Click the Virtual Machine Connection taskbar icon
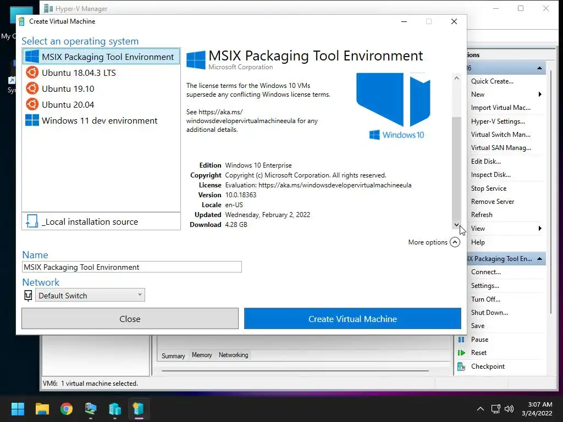Viewport: 563px width, 422px height. [91, 409]
